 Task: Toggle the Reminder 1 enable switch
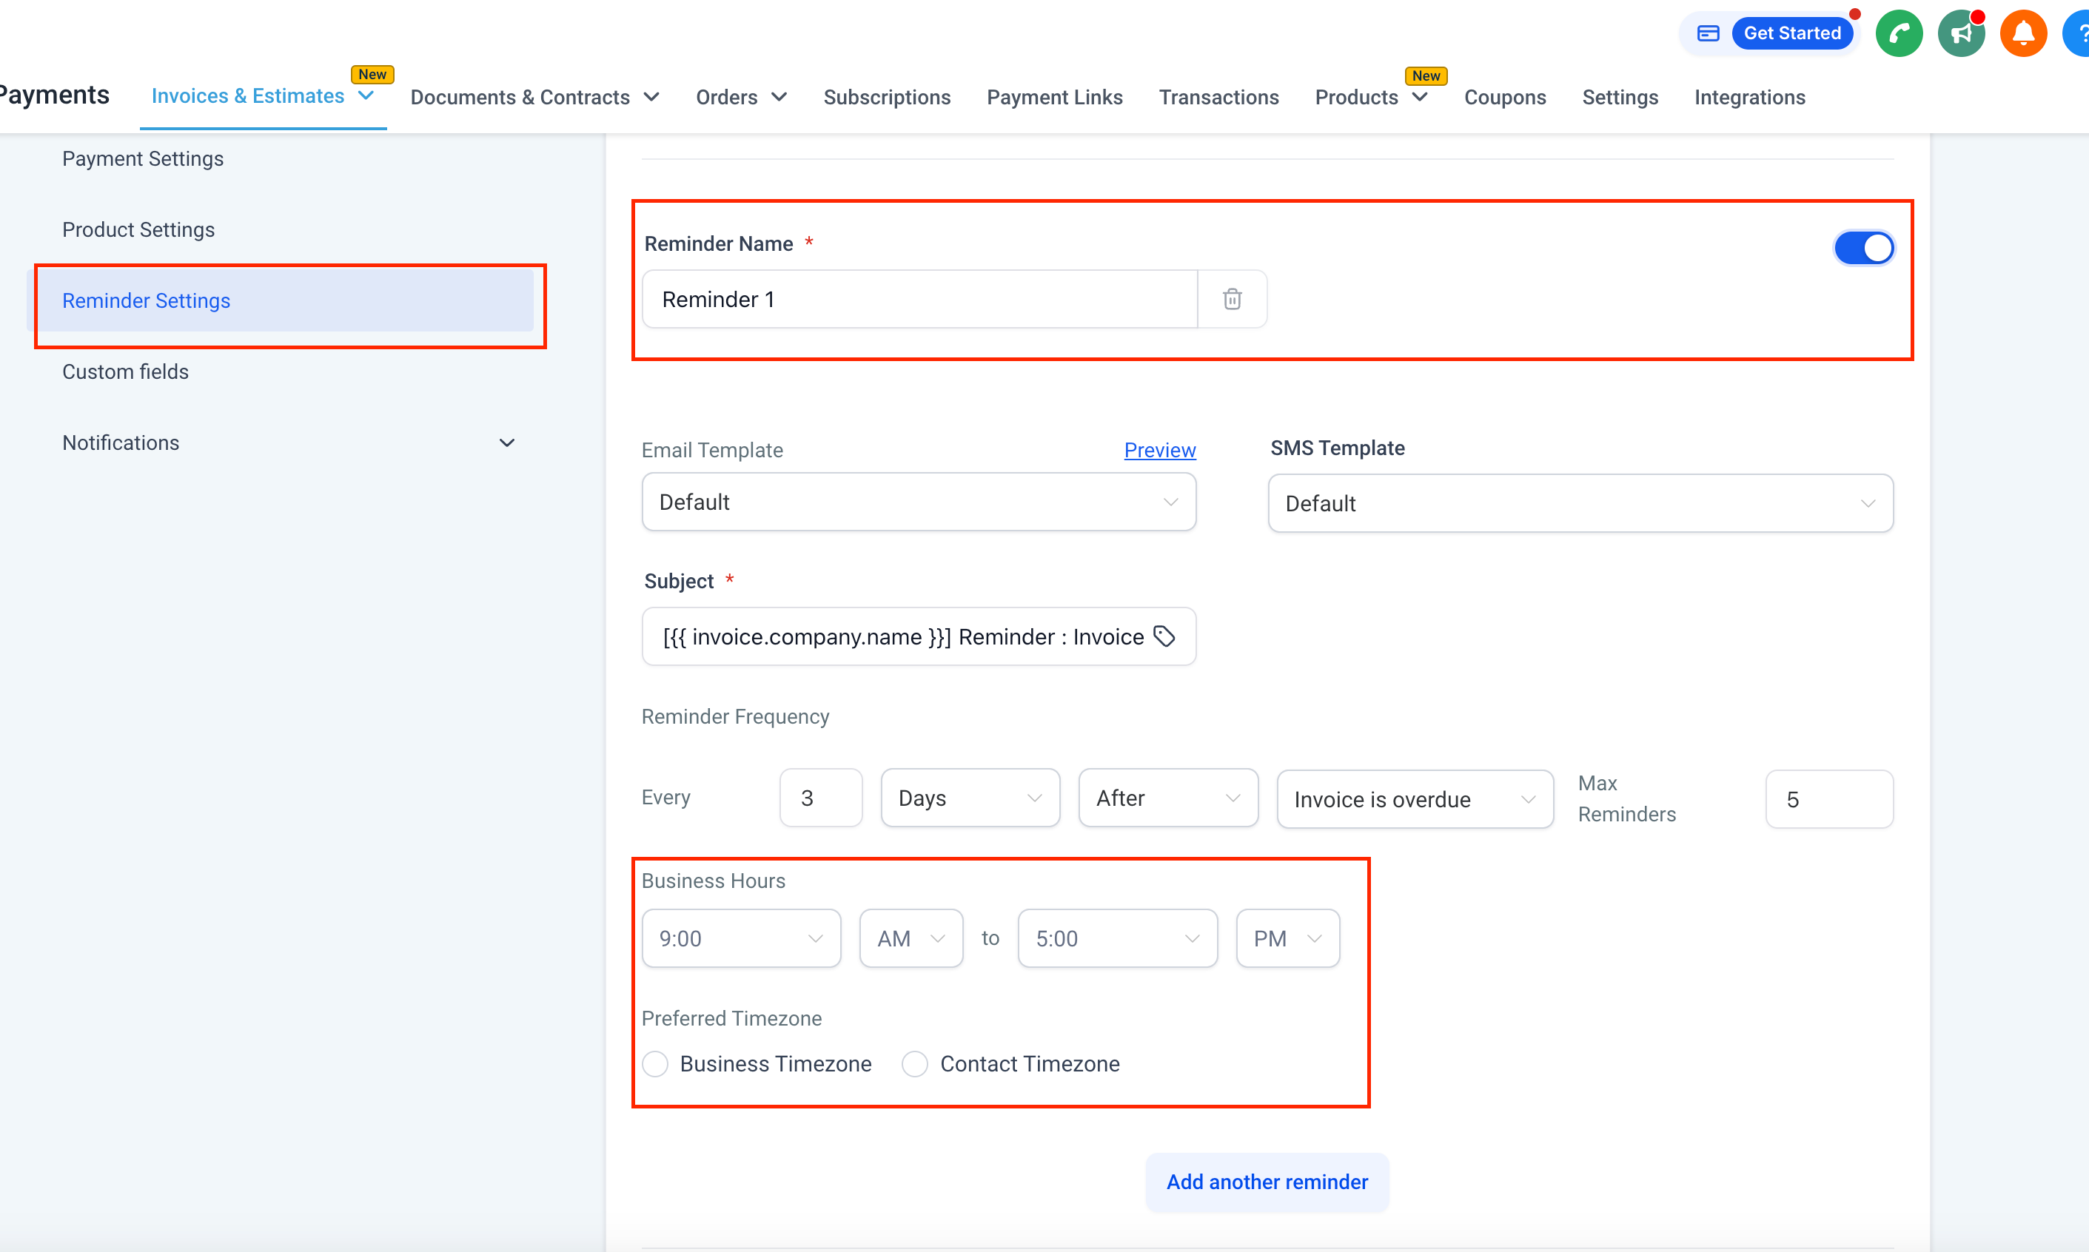[x=1864, y=248]
